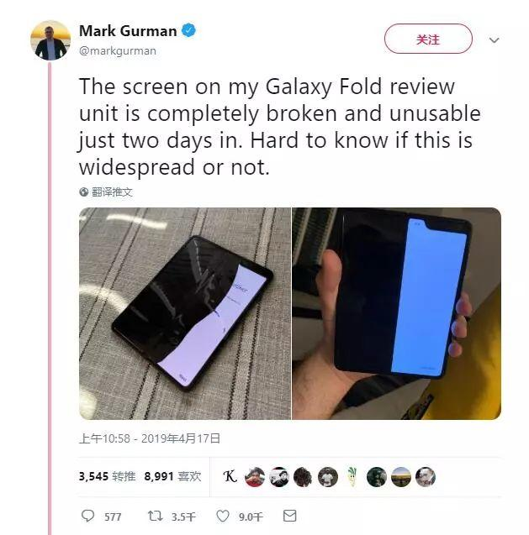The image size is (529, 535).
Task: Expand the tweet options chevron
Action: [495, 40]
